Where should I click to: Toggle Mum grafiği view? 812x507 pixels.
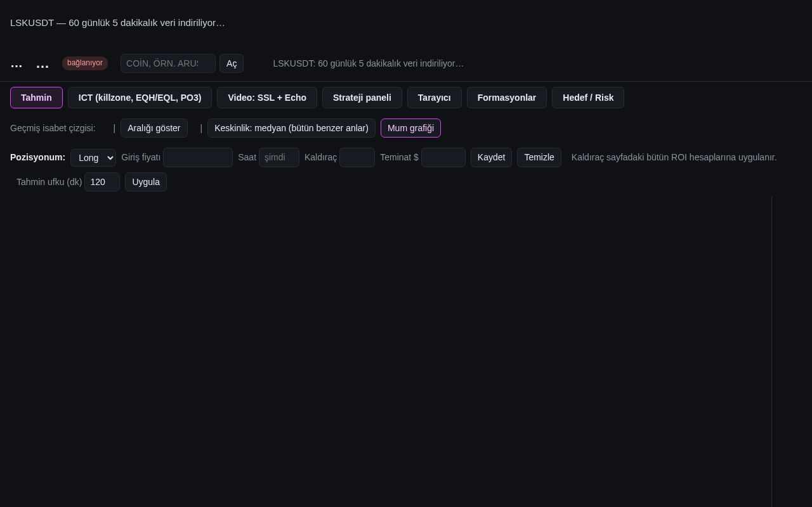[410, 128]
